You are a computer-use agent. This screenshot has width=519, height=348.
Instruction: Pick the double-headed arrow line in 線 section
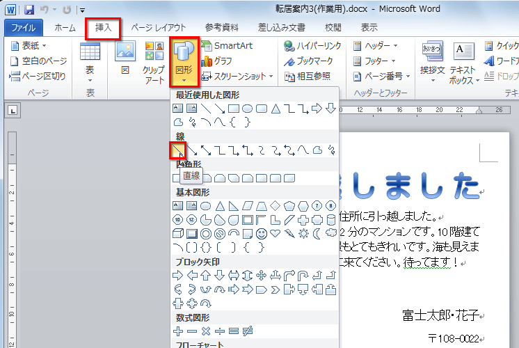click(x=206, y=150)
